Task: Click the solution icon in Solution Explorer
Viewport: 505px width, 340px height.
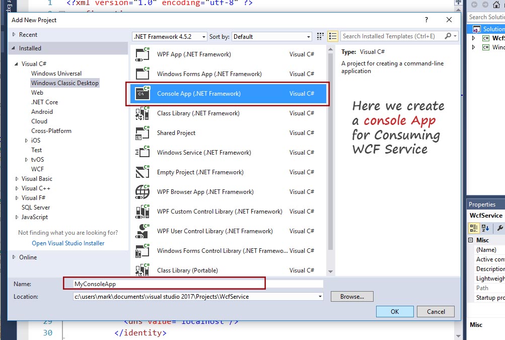Action: pos(477,29)
